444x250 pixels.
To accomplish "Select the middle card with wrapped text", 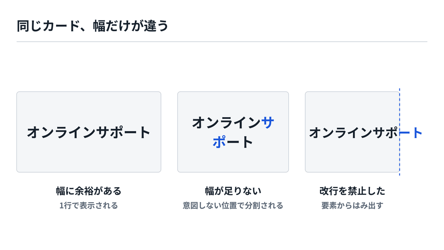I will point(233,132).
